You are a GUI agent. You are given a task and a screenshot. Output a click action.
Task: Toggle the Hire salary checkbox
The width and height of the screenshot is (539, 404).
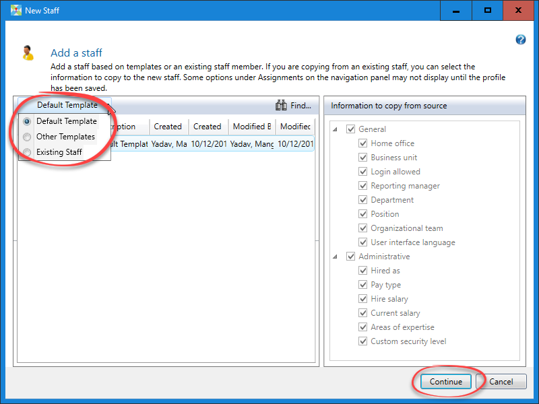tap(363, 299)
